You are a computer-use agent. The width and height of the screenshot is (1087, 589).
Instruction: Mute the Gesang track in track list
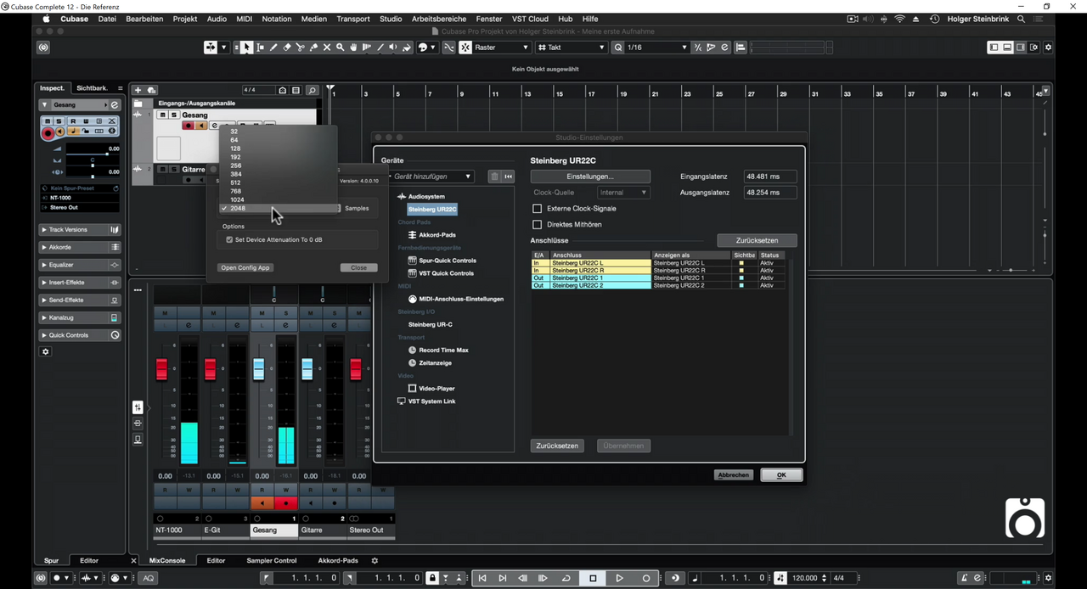pos(164,115)
